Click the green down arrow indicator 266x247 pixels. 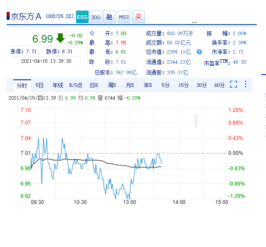[60, 38]
